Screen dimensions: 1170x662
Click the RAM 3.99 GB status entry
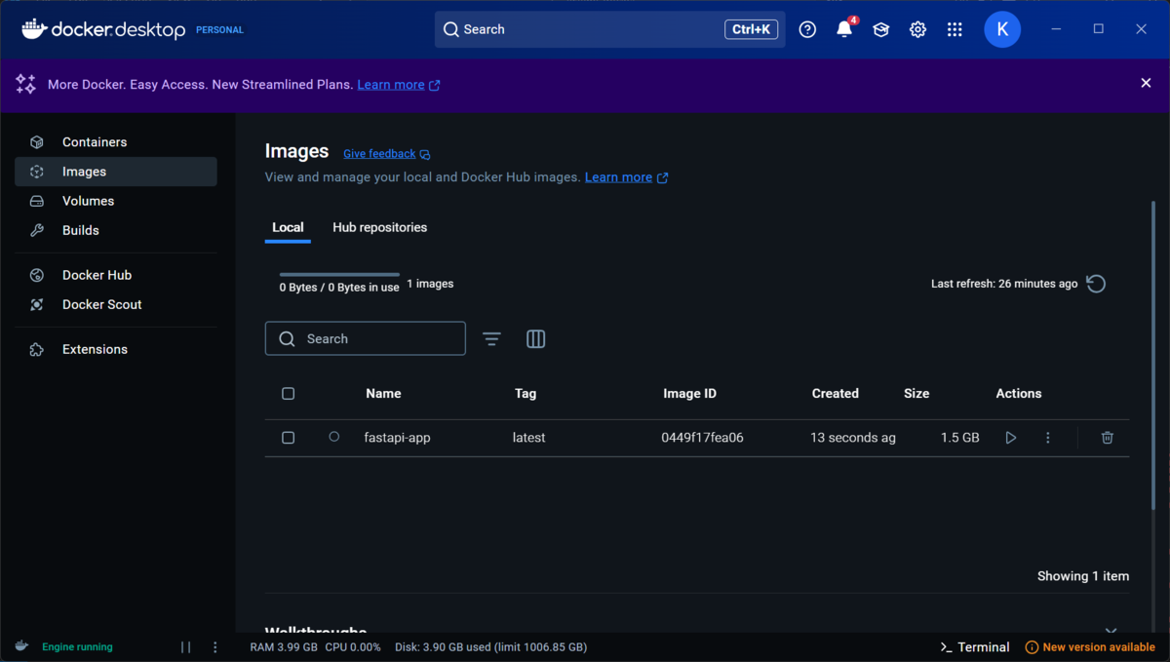pos(284,647)
